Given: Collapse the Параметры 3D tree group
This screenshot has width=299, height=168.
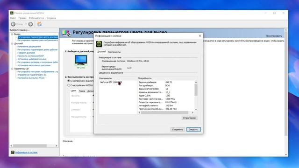Looking at the screenshot, I should 12,69.
